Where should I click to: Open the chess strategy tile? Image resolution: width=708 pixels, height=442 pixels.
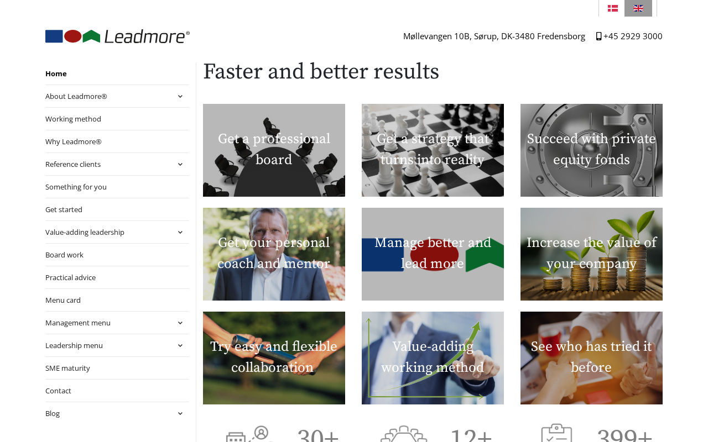tap(433, 150)
